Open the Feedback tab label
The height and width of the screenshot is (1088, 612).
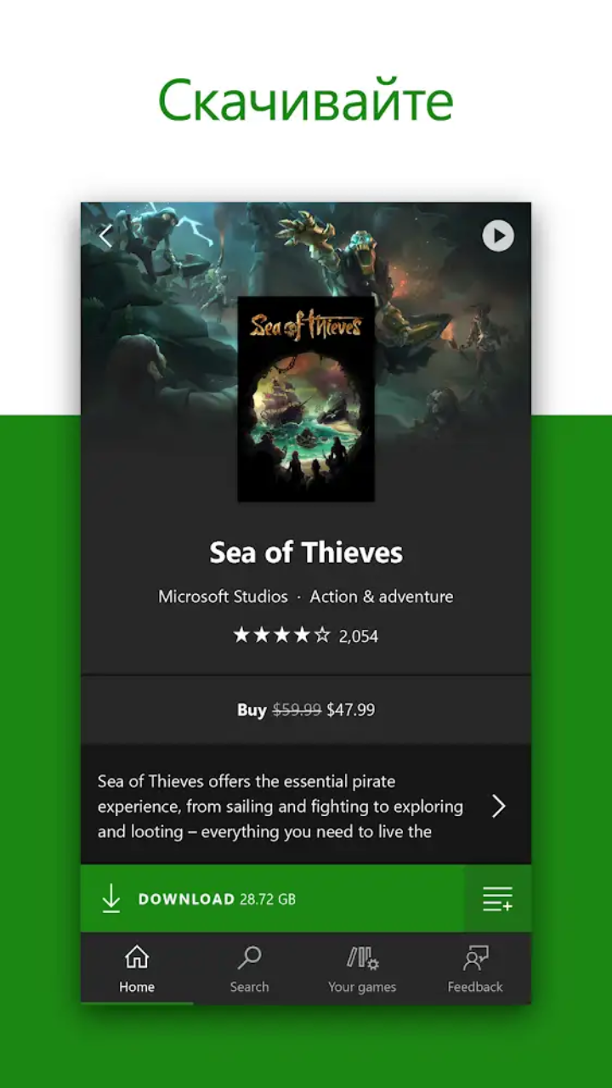coord(475,987)
